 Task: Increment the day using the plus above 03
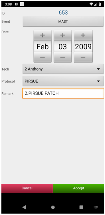pyautogui.click(x=62, y=35)
